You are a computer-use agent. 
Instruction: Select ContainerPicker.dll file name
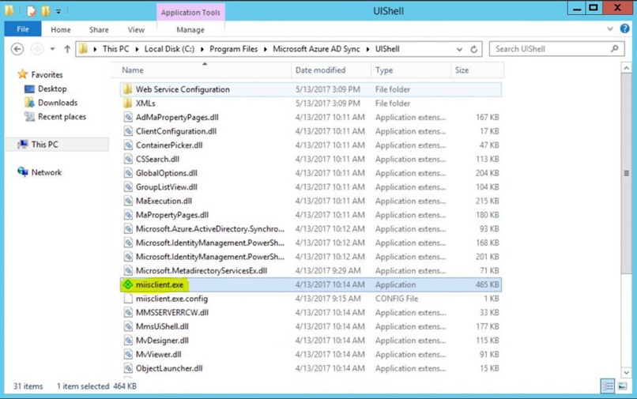169,145
